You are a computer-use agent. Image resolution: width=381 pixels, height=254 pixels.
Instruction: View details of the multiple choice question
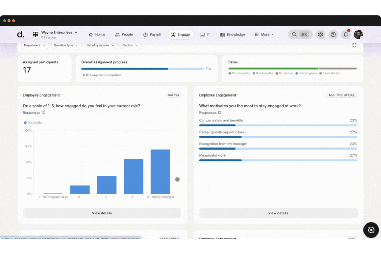pyautogui.click(x=278, y=213)
